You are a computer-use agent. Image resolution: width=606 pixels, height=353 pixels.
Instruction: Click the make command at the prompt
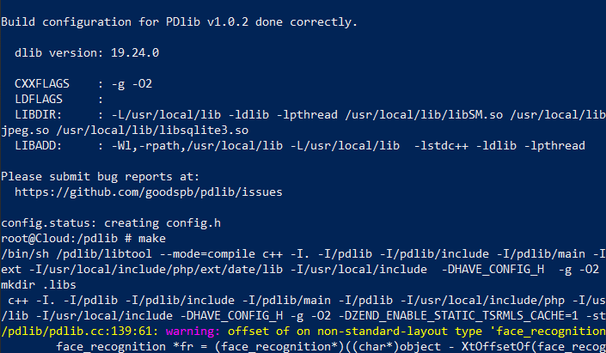pyautogui.click(x=152, y=238)
